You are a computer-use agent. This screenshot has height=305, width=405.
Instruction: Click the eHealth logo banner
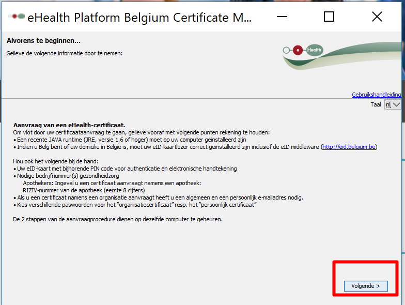342,56
